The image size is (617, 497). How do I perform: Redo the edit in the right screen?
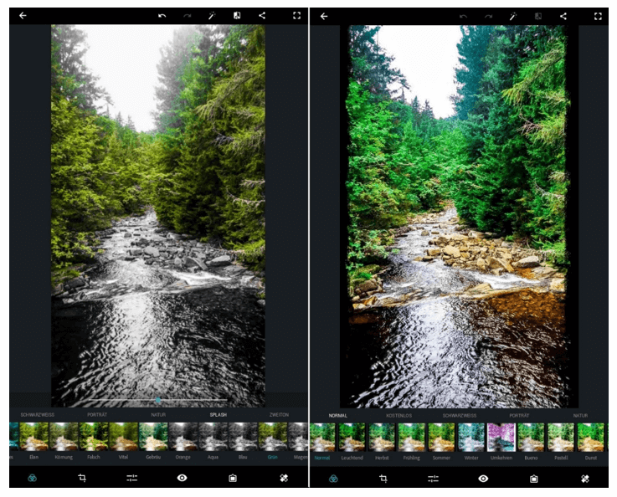(x=489, y=17)
